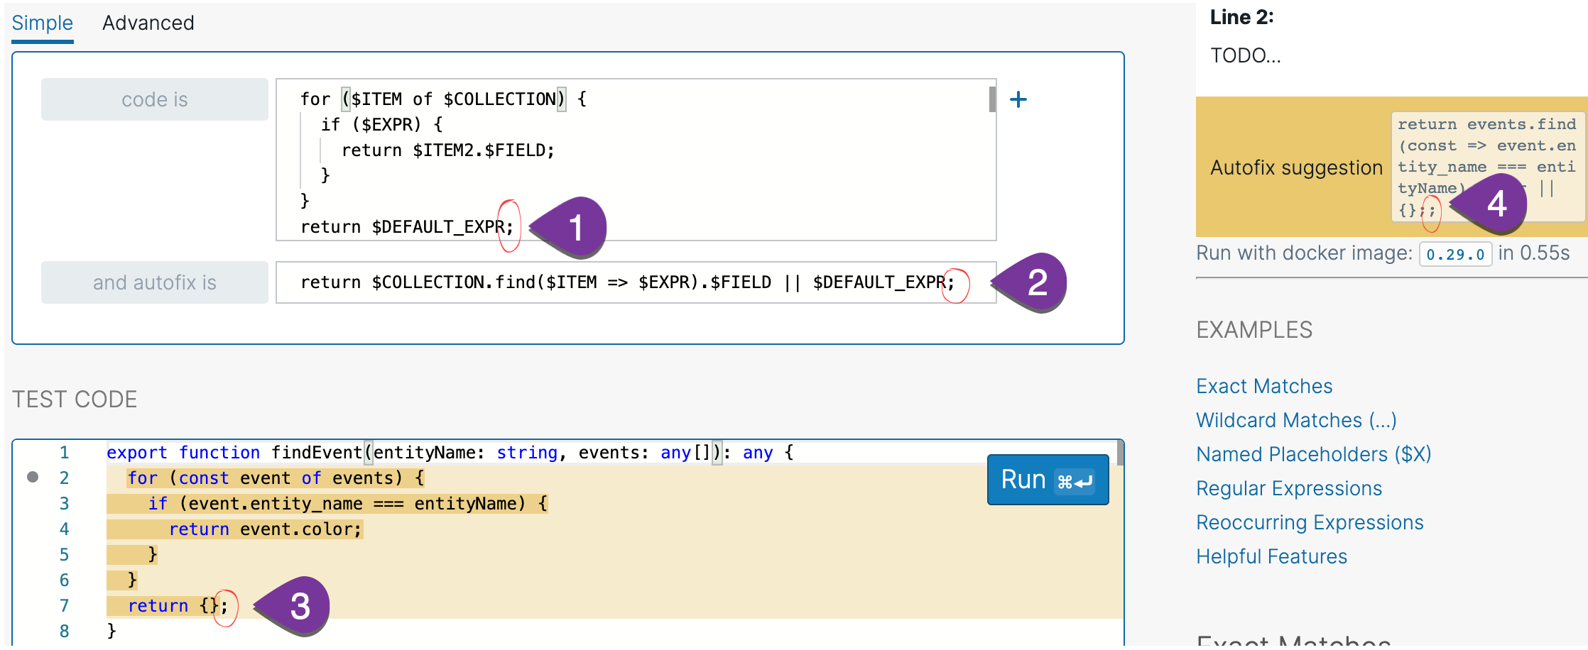The height and width of the screenshot is (650, 1588).
Task: Click the "code is" label
Action: pos(154,99)
